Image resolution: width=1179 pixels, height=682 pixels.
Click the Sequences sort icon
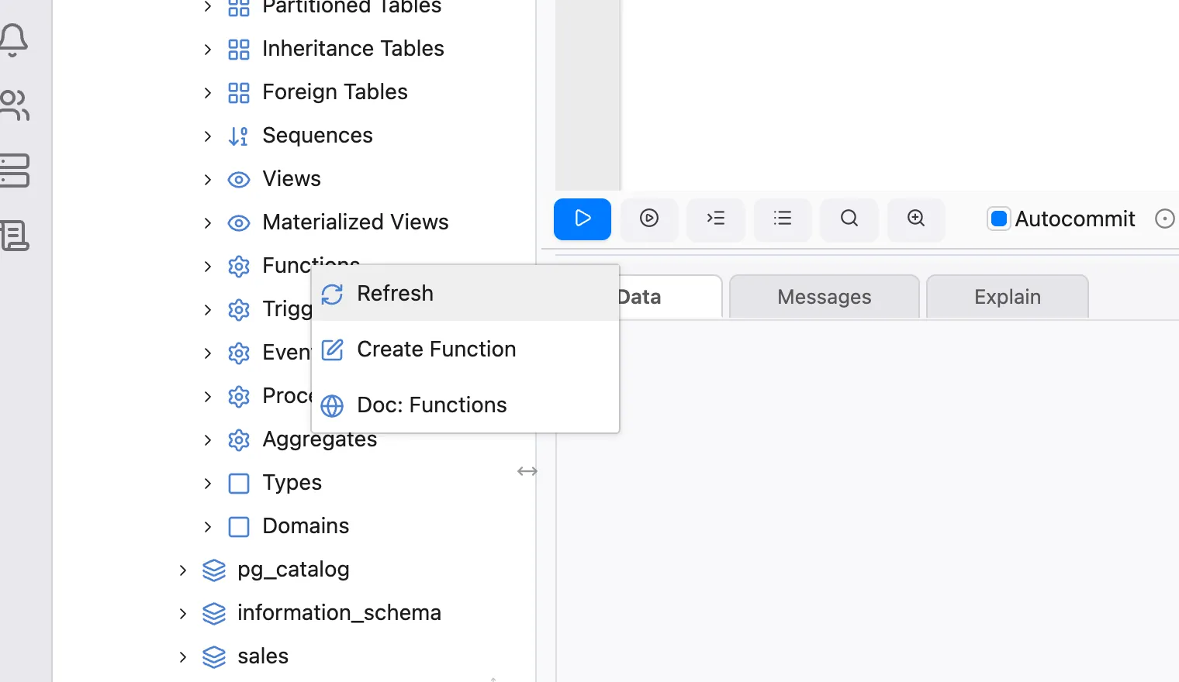pyautogui.click(x=239, y=136)
